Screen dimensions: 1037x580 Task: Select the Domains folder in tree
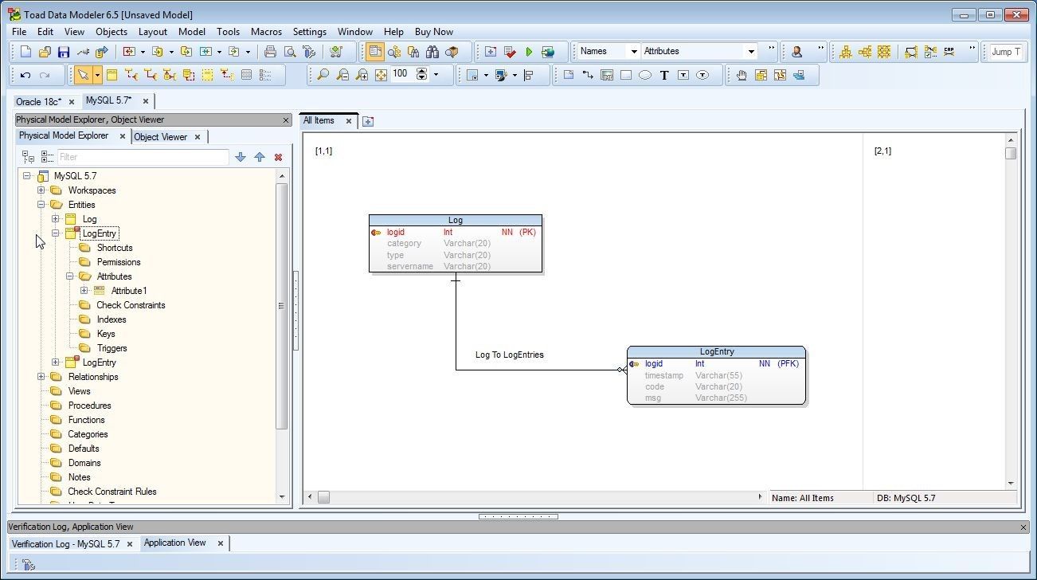point(84,463)
